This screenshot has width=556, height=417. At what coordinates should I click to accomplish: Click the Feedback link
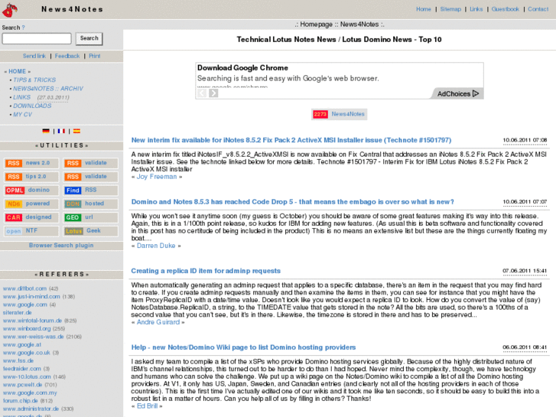tap(67, 56)
